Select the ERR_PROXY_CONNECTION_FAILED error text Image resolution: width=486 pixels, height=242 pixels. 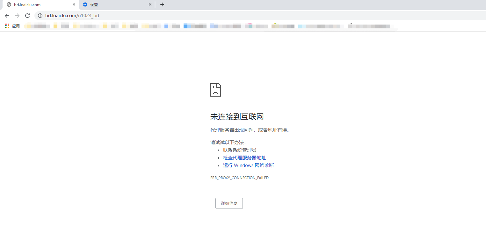pyautogui.click(x=239, y=178)
